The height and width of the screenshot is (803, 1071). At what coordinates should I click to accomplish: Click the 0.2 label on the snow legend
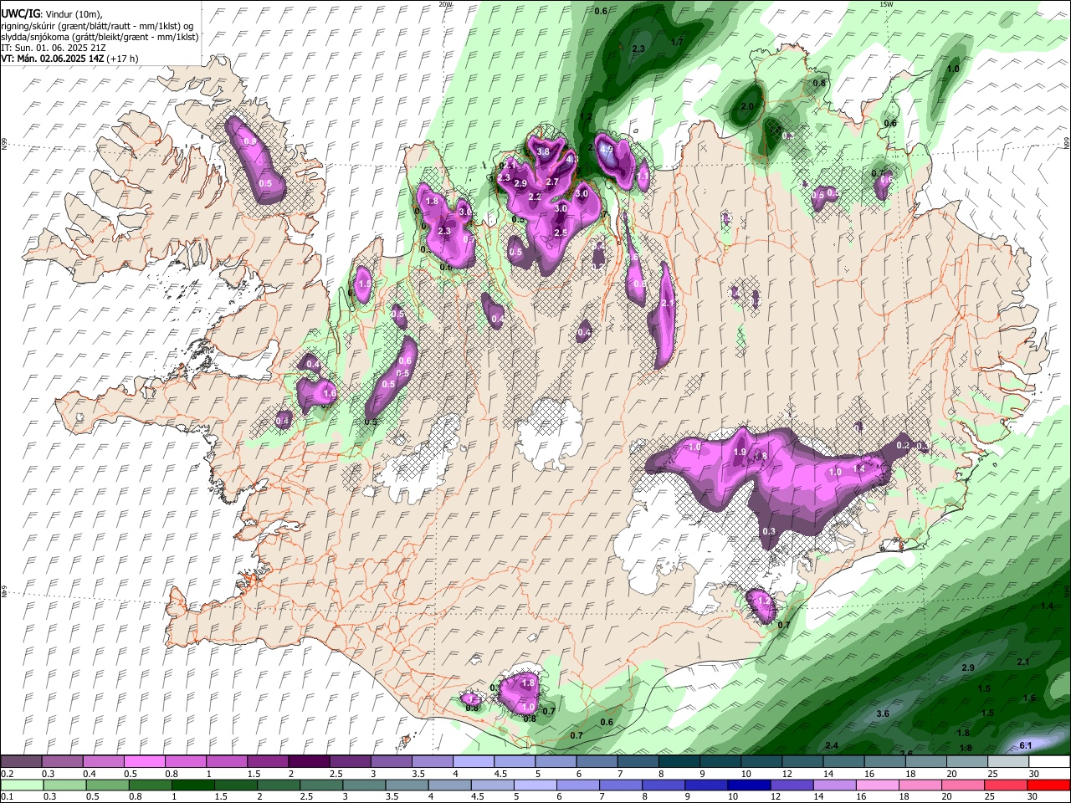pyautogui.click(x=7, y=774)
